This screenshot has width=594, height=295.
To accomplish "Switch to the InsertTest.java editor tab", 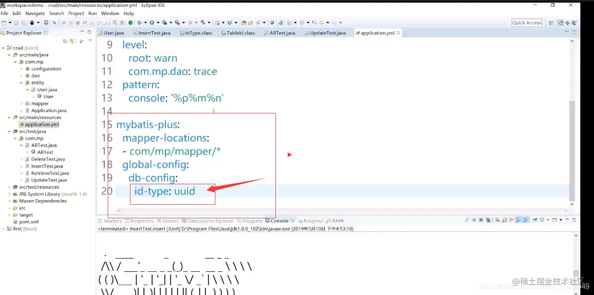I will tap(151, 33).
